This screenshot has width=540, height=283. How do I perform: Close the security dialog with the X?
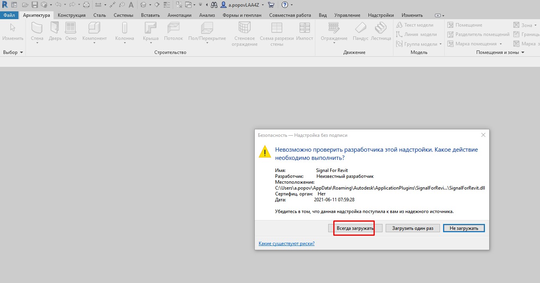pos(483,135)
